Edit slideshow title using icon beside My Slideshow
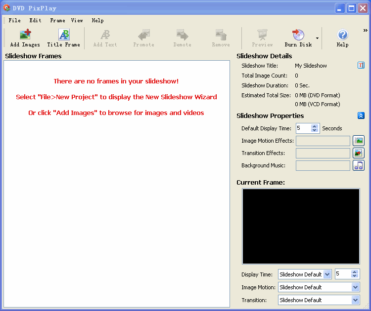Viewport: 371px width, 311px height. (x=361, y=66)
